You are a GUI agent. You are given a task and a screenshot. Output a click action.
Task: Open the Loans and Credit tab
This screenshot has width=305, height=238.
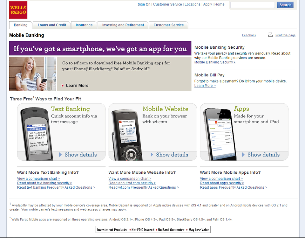point(52,25)
